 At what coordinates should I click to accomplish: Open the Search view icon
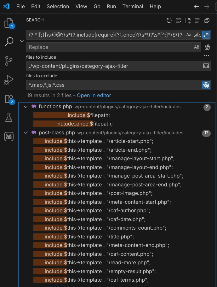pos(9,42)
